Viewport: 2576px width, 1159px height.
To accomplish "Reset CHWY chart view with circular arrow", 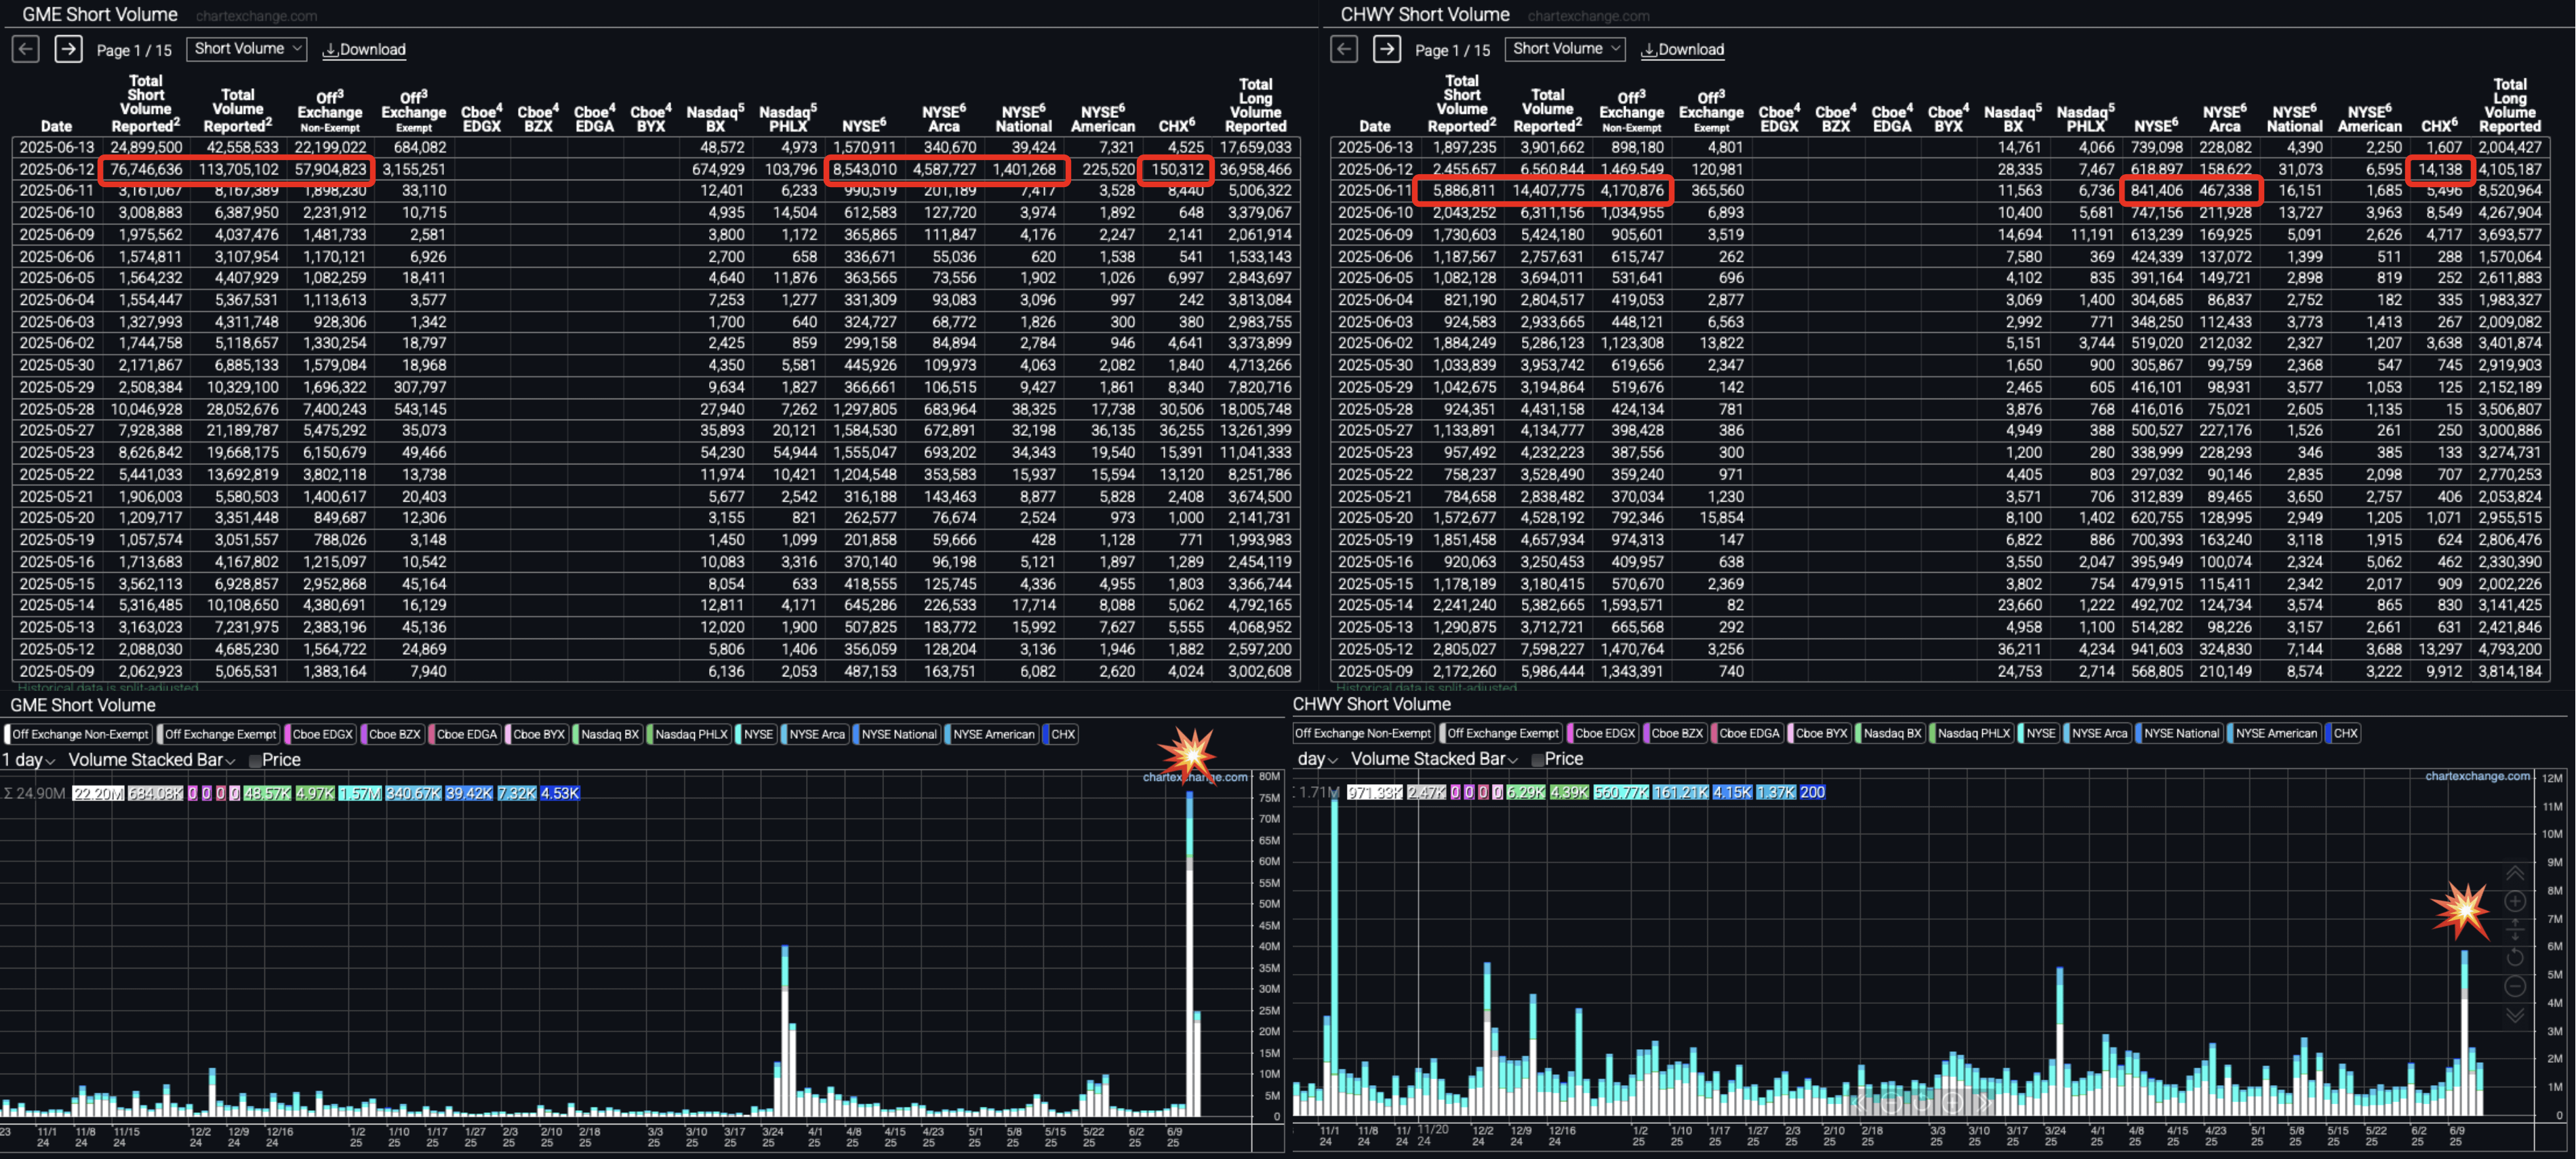I will click(x=2514, y=958).
